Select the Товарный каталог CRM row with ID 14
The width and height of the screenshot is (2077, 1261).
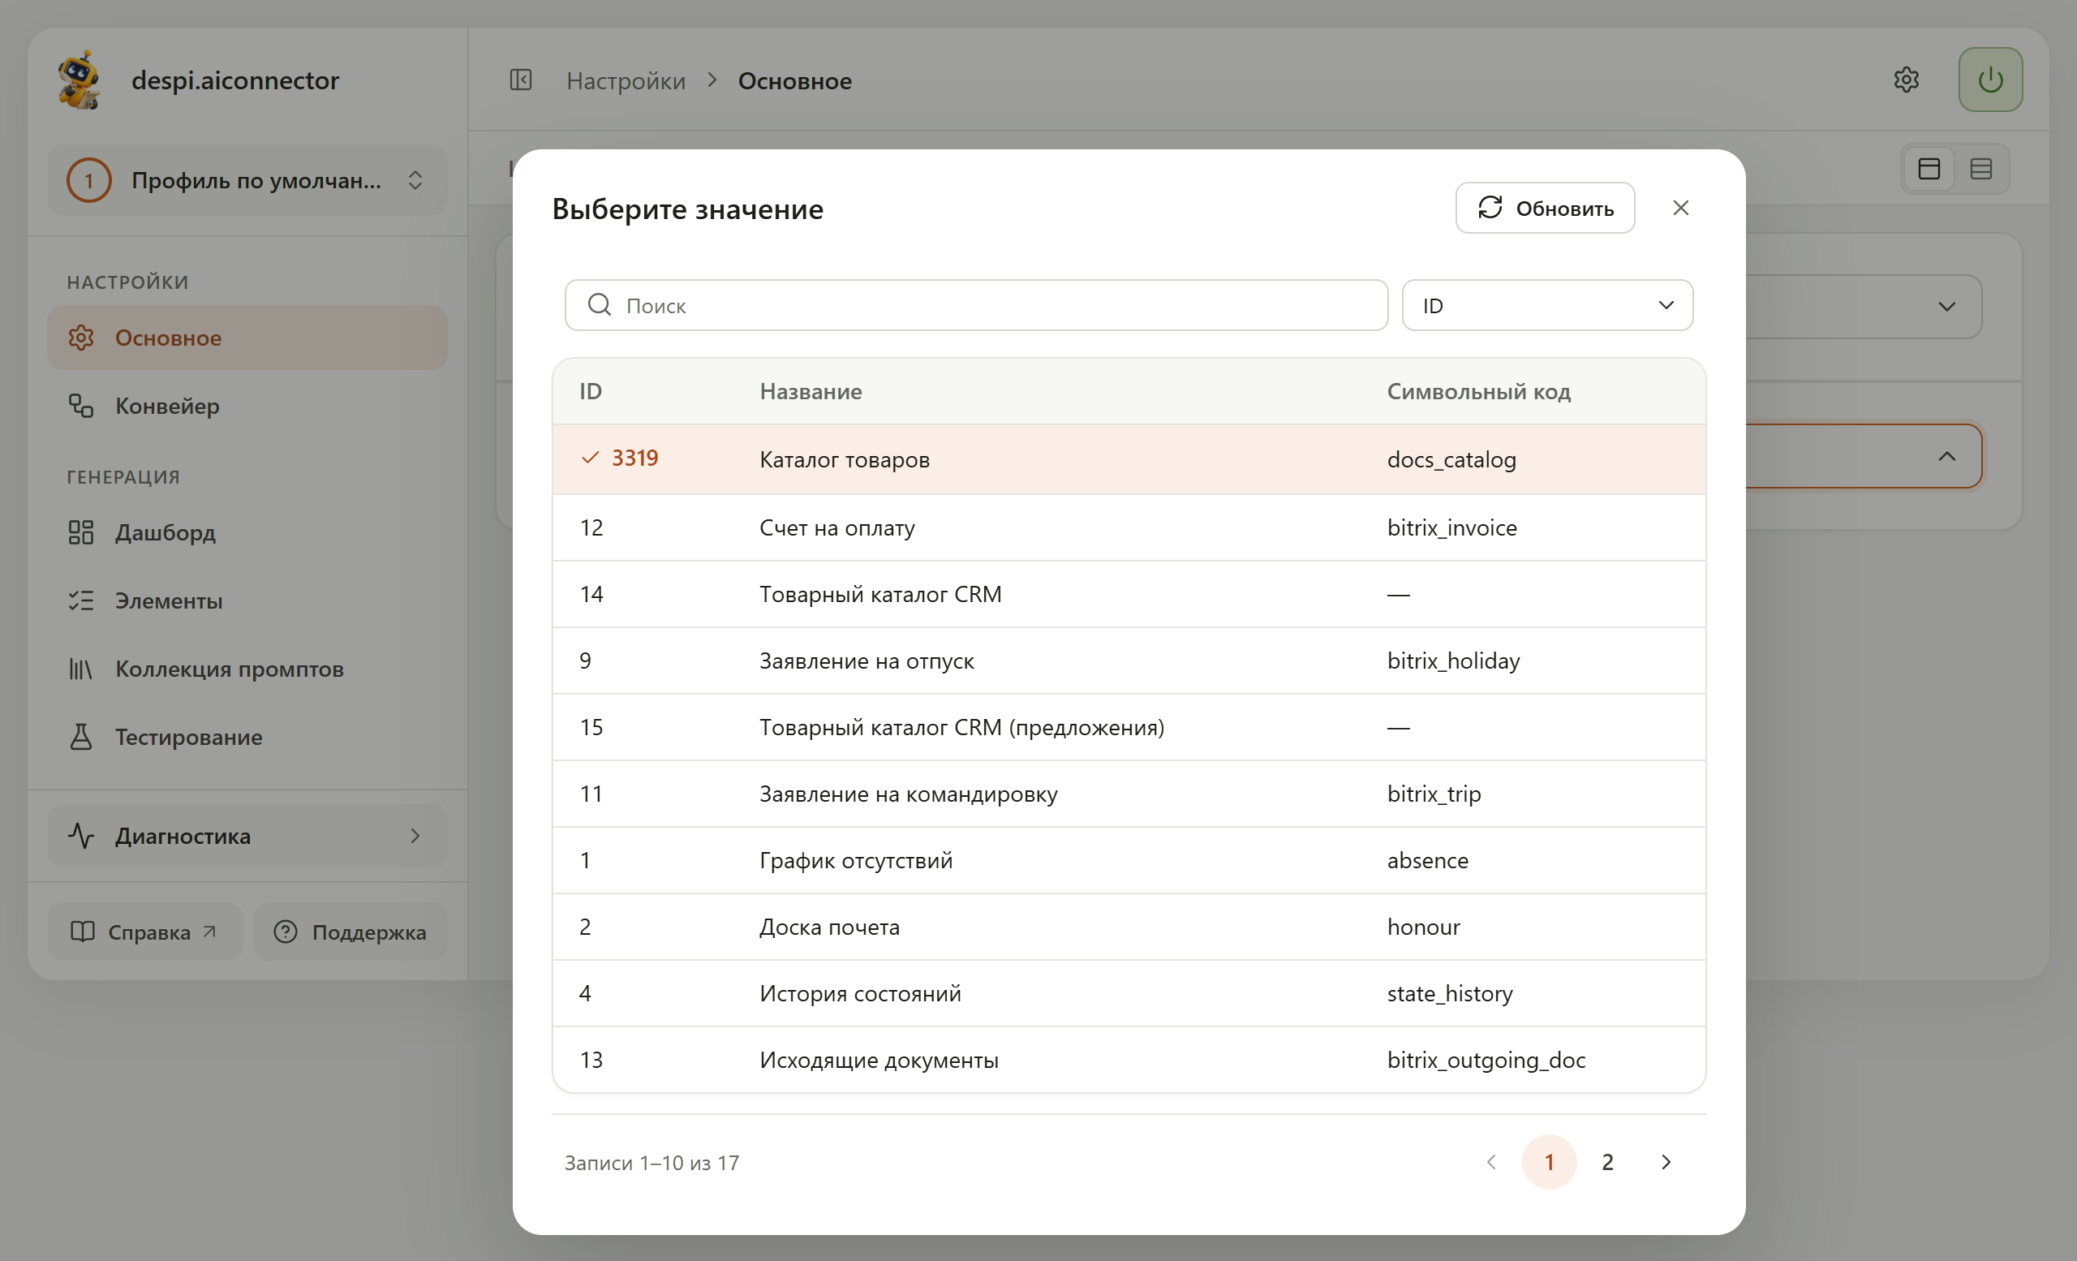coord(1129,594)
